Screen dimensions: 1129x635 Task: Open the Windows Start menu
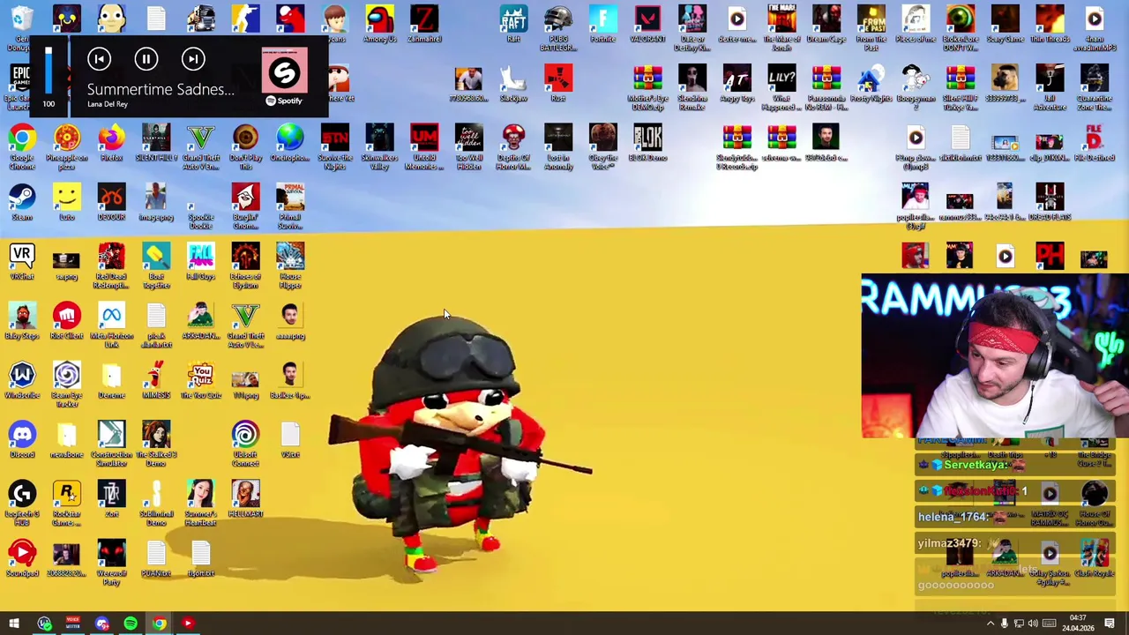[x=14, y=624]
